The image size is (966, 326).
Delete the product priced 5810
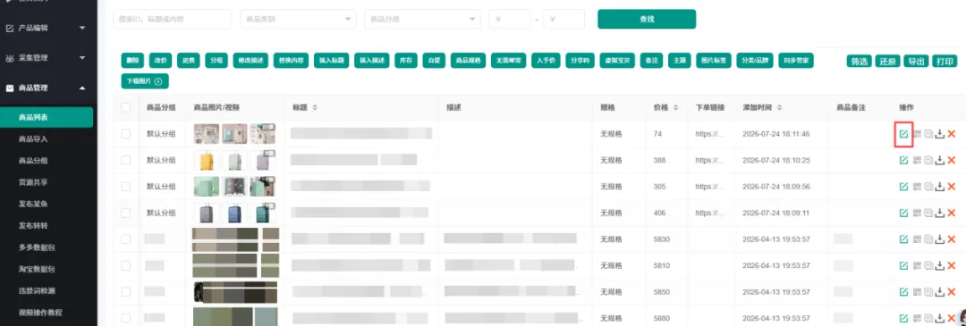951,265
